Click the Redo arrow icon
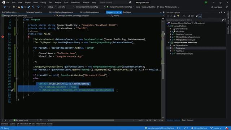Screen dimensions: 231x130 [39, 7]
